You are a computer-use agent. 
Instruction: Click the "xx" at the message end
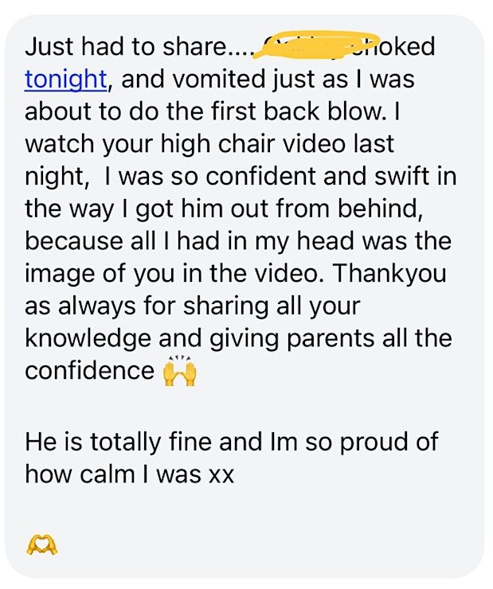(221, 474)
